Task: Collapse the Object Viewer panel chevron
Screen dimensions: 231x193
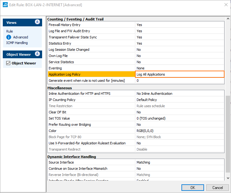Action: point(37,54)
